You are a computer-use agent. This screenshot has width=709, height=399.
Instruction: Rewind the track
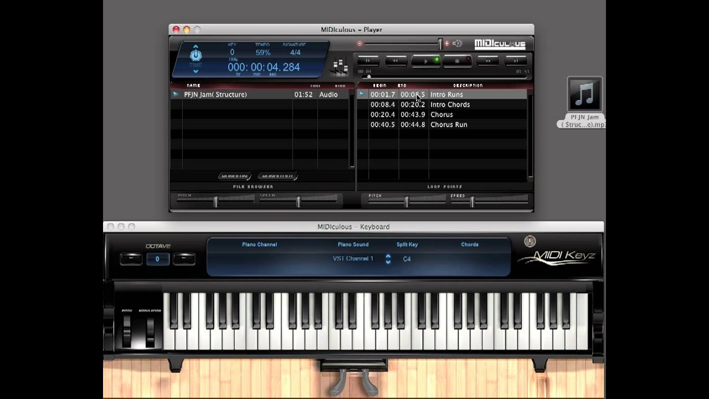[395, 60]
